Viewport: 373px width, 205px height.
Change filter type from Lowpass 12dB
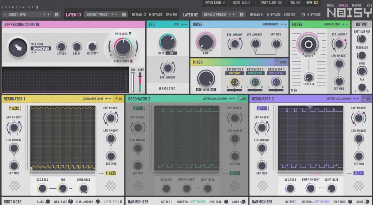[345, 24]
